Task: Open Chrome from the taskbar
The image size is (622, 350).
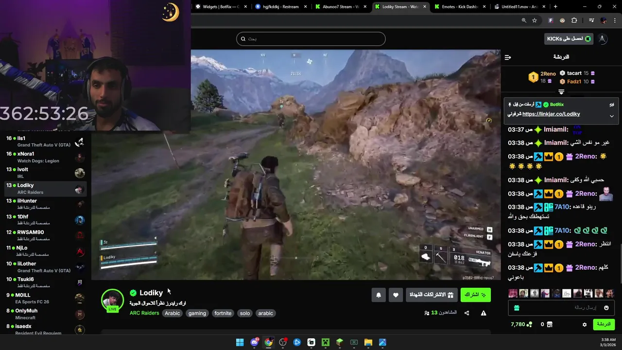Action: pyautogui.click(x=268, y=342)
